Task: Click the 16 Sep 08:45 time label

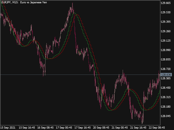Action: point(46,128)
